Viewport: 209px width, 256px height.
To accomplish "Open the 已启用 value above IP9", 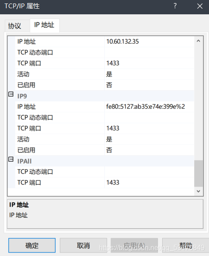I will coord(149,85).
